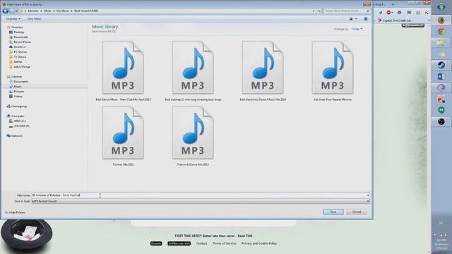Open the Arrange by Folder dropdown
The image size is (452, 254).
[357, 29]
